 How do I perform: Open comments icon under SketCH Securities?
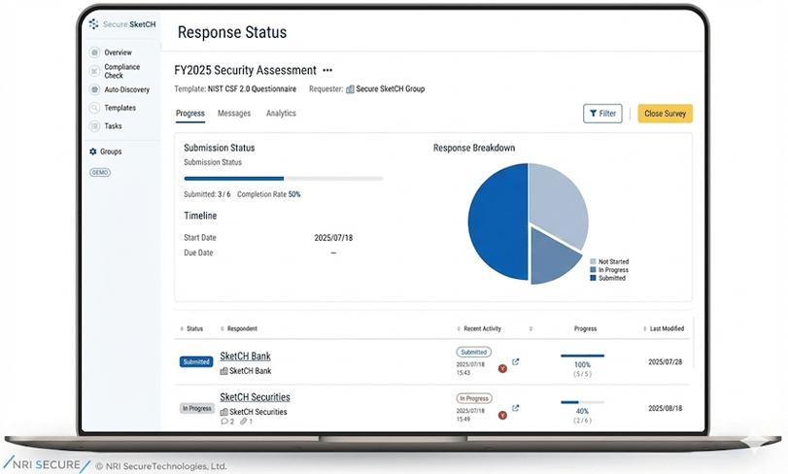tap(224, 422)
